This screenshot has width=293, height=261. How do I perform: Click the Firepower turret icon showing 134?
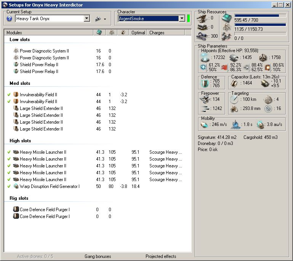click(x=205, y=99)
